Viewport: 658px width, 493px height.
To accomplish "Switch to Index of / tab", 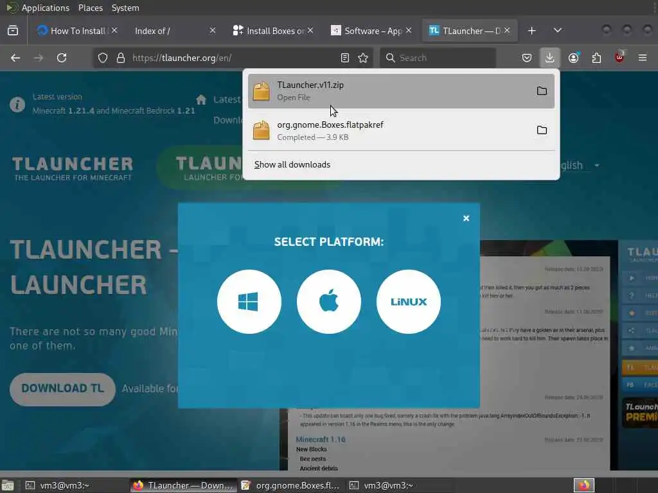I will pyautogui.click(x=152, y=31).
